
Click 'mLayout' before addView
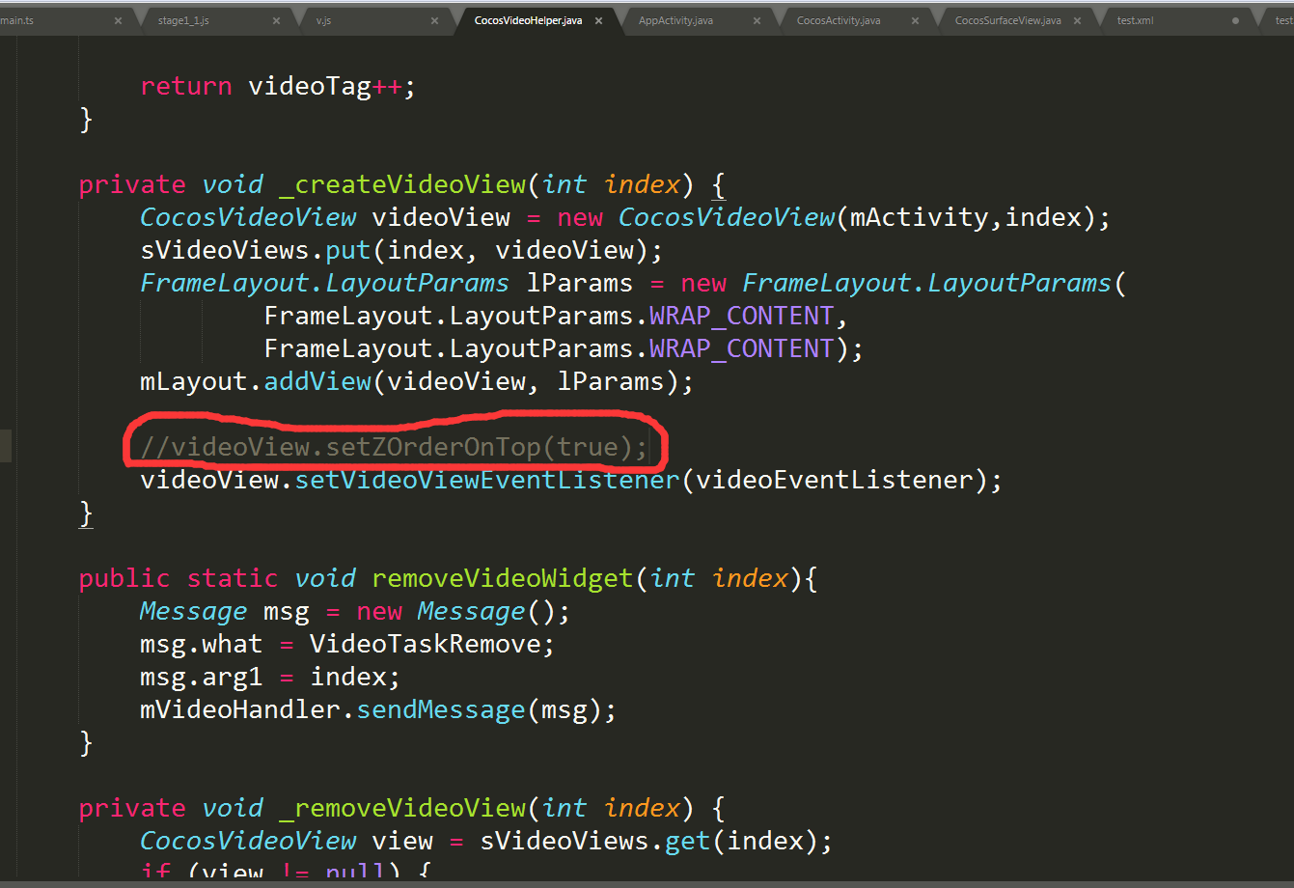(x=194, y=381)
